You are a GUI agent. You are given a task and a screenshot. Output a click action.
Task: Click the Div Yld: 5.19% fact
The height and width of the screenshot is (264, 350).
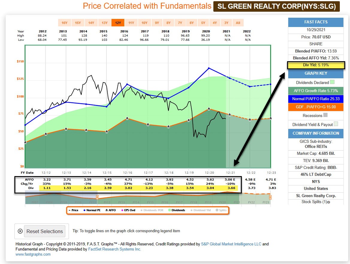pyautogui.click(x=316, y=65)
